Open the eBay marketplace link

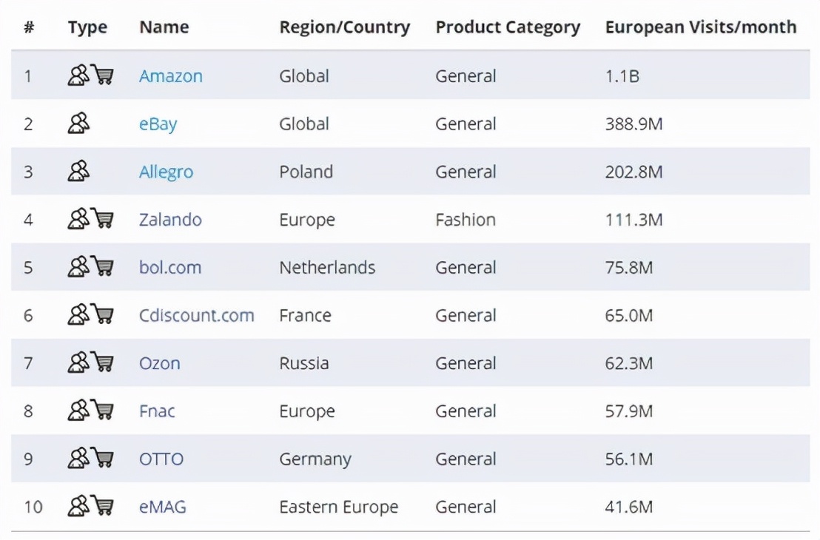click(x=158, y=124)
